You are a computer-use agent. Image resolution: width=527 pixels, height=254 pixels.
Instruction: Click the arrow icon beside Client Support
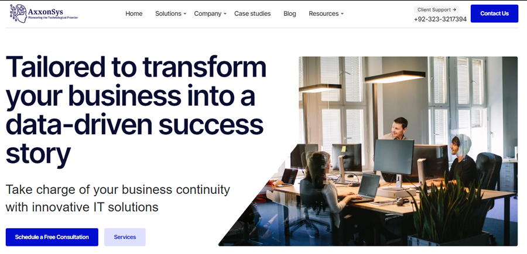pos(454,9)
